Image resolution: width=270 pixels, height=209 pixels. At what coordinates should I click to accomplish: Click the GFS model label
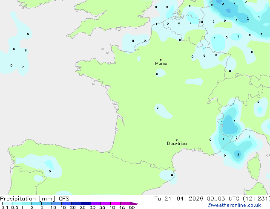[64, 199]
